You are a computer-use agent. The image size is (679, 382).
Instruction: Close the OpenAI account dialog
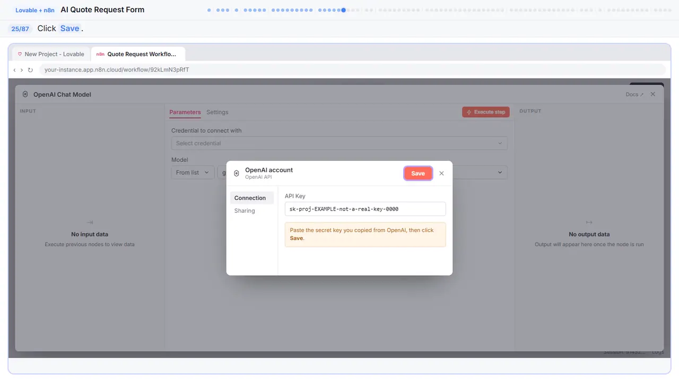pos(441,173)
